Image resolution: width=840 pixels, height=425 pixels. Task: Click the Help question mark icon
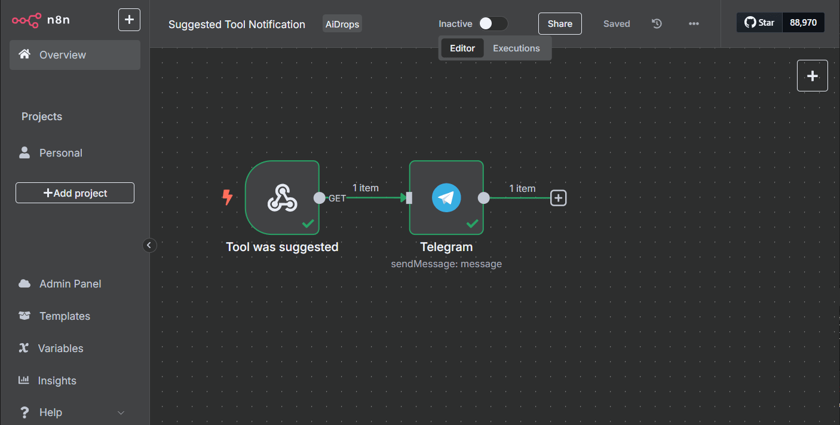tap(24, 412)
